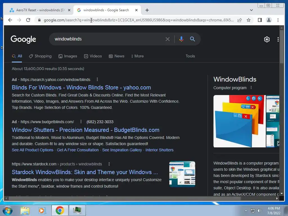Click the windowblinds search input field
Screen dimensions: 288x216
tap(108, 39)
